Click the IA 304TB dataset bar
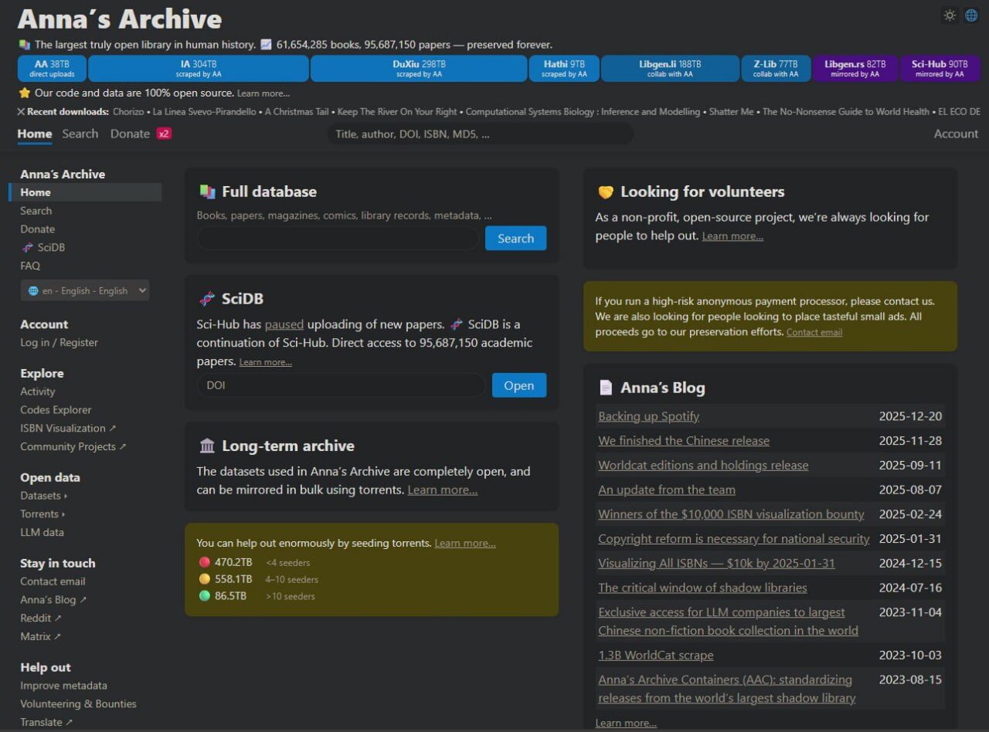Screen dimensions: 989x732 click(198, 69)
